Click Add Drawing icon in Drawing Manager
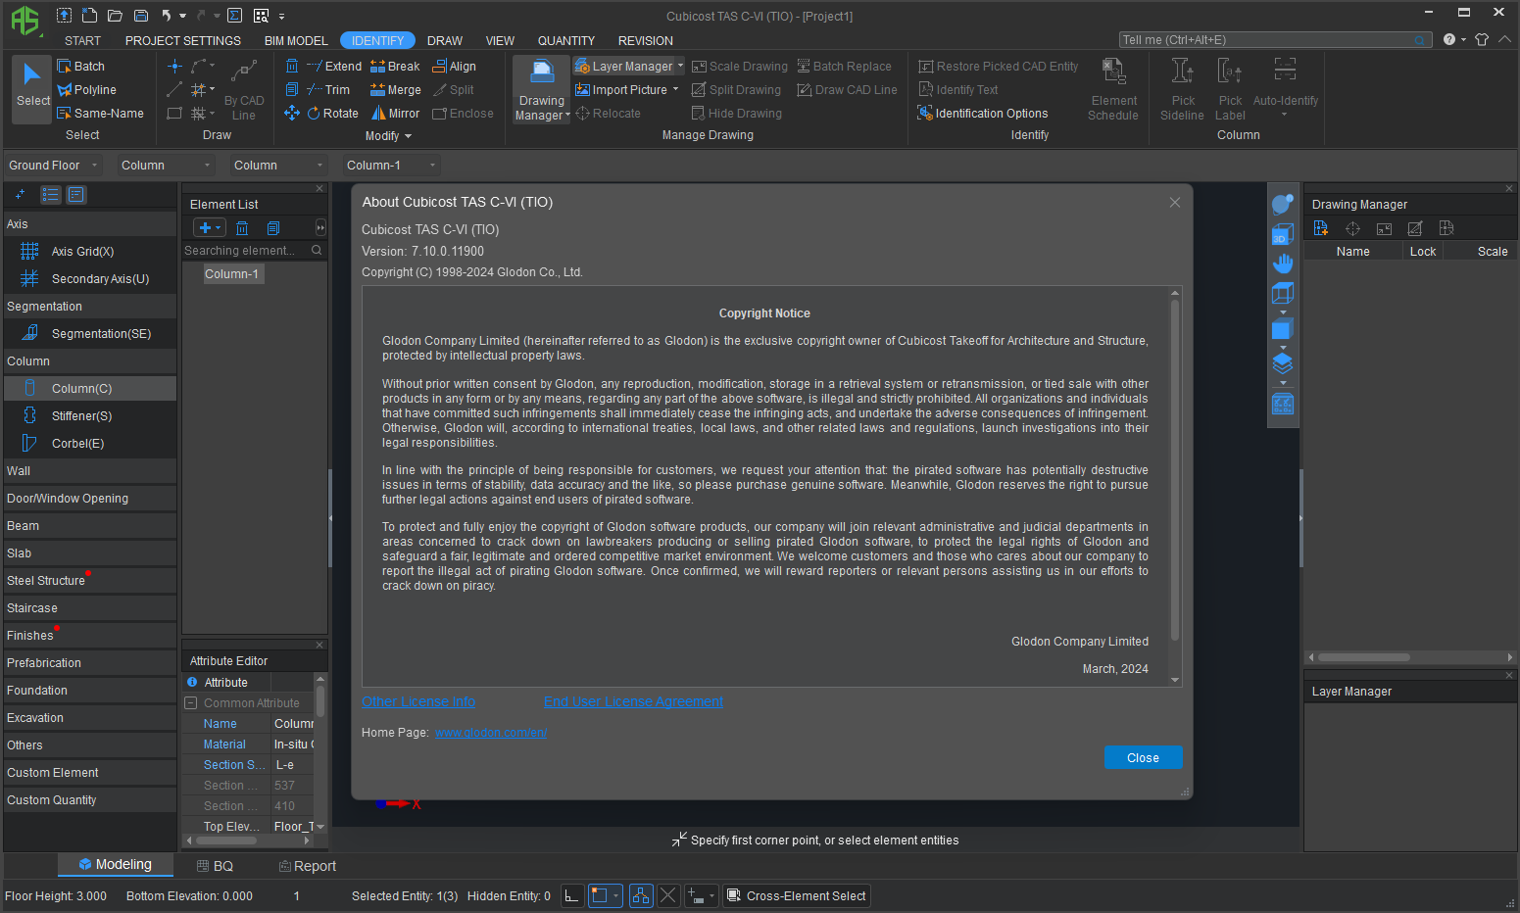 [1321, 228]
